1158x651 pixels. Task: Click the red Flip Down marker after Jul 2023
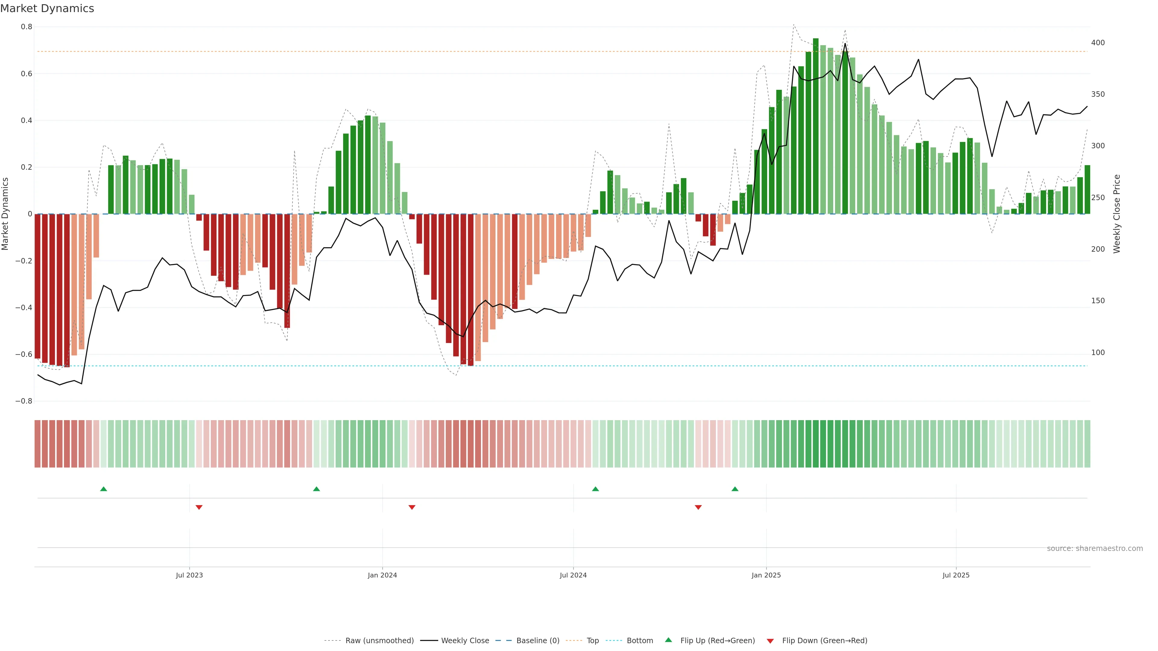pyautogui.click(x=199, y=507)
